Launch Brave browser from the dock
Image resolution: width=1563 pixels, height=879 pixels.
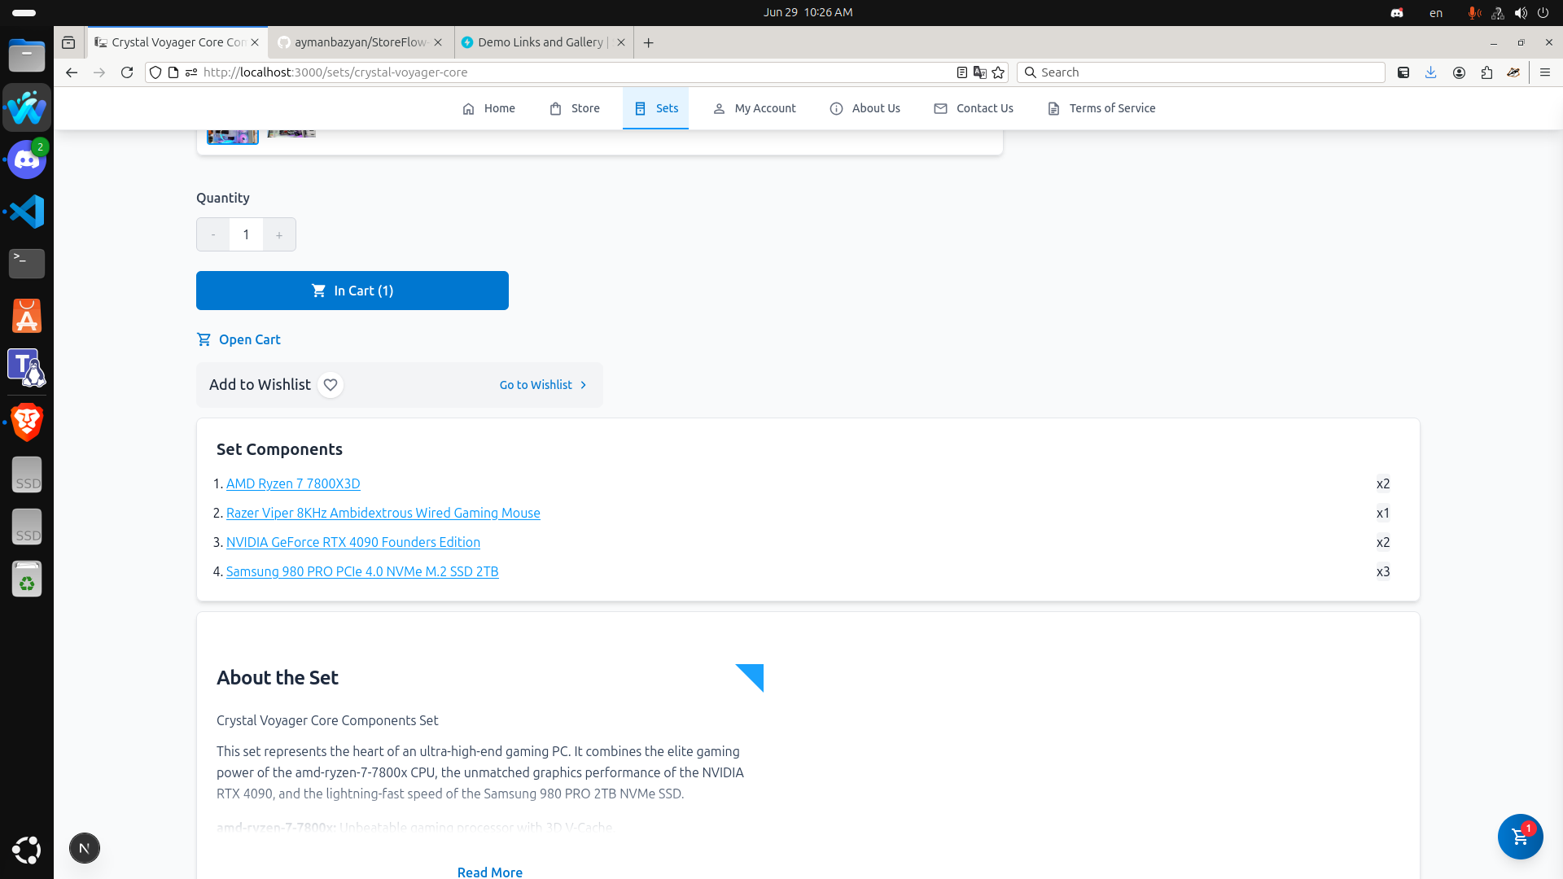(x=27, y=422)
